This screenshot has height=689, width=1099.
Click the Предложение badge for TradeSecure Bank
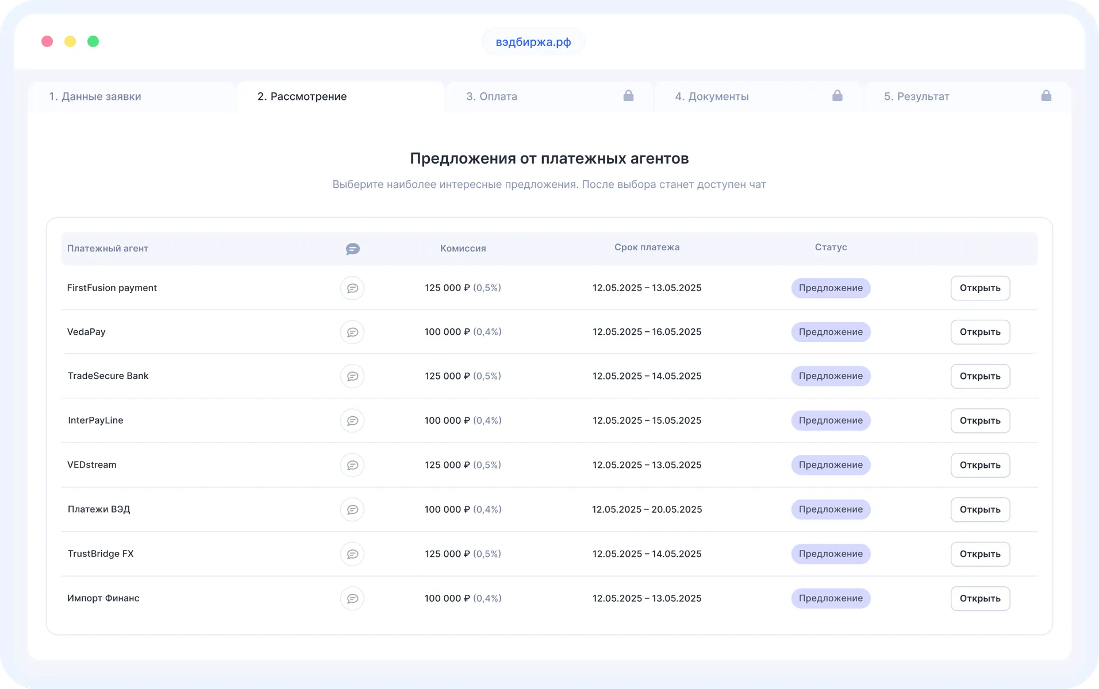click(x=831, y=376)
